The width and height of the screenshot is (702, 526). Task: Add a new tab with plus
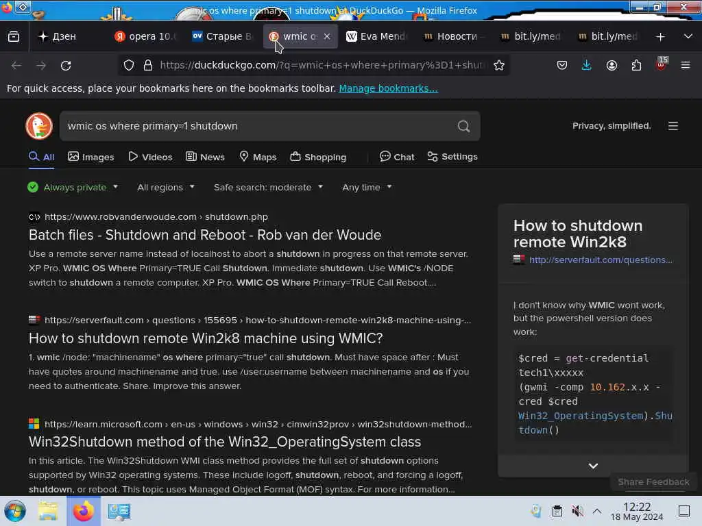(x=660, y=37)
